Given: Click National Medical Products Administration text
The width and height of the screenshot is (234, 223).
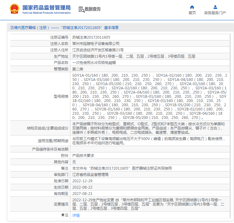Looking at the screenshot, I should (46, 13).
